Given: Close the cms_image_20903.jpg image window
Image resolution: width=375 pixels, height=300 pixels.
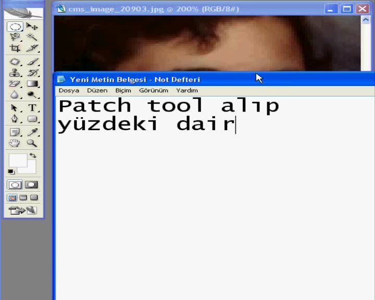Looking at the screenshot, I should pos(362,9).
